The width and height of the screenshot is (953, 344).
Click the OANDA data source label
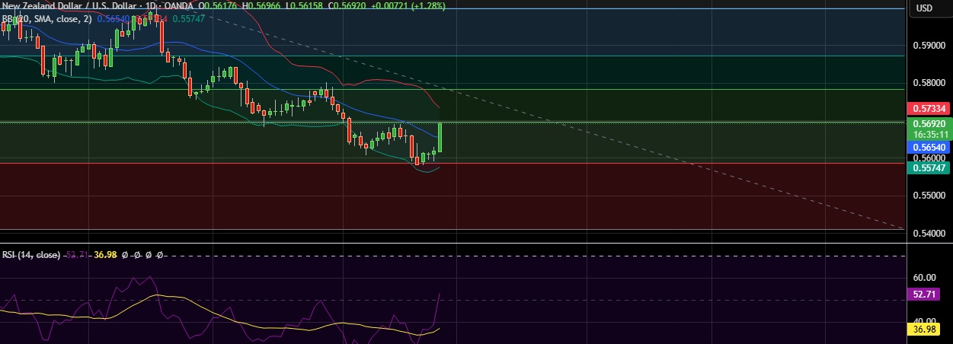pyautogui.click(x=179, y=5)
